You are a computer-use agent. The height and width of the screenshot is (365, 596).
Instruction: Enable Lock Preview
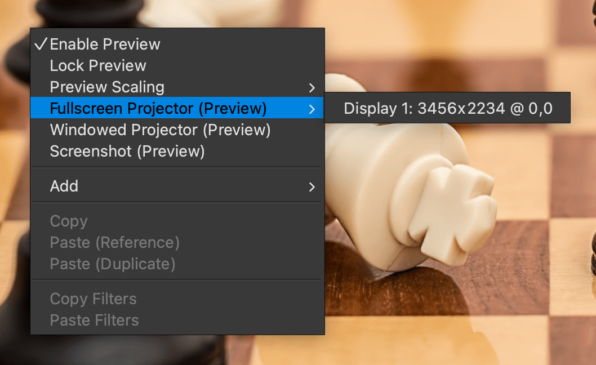click(97, 65)
